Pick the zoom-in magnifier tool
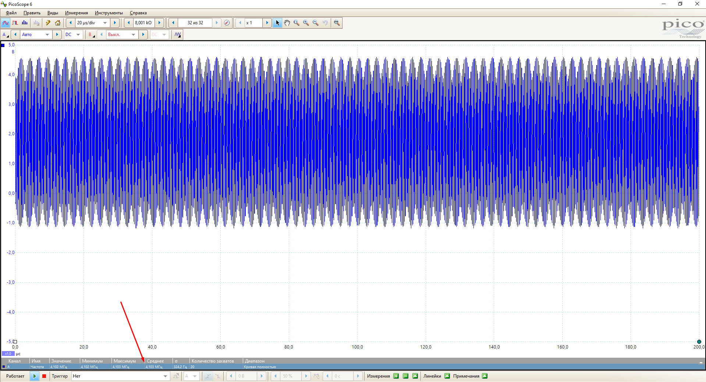The image size is (706, 382). pyautogui.click(x=306, y=23)
